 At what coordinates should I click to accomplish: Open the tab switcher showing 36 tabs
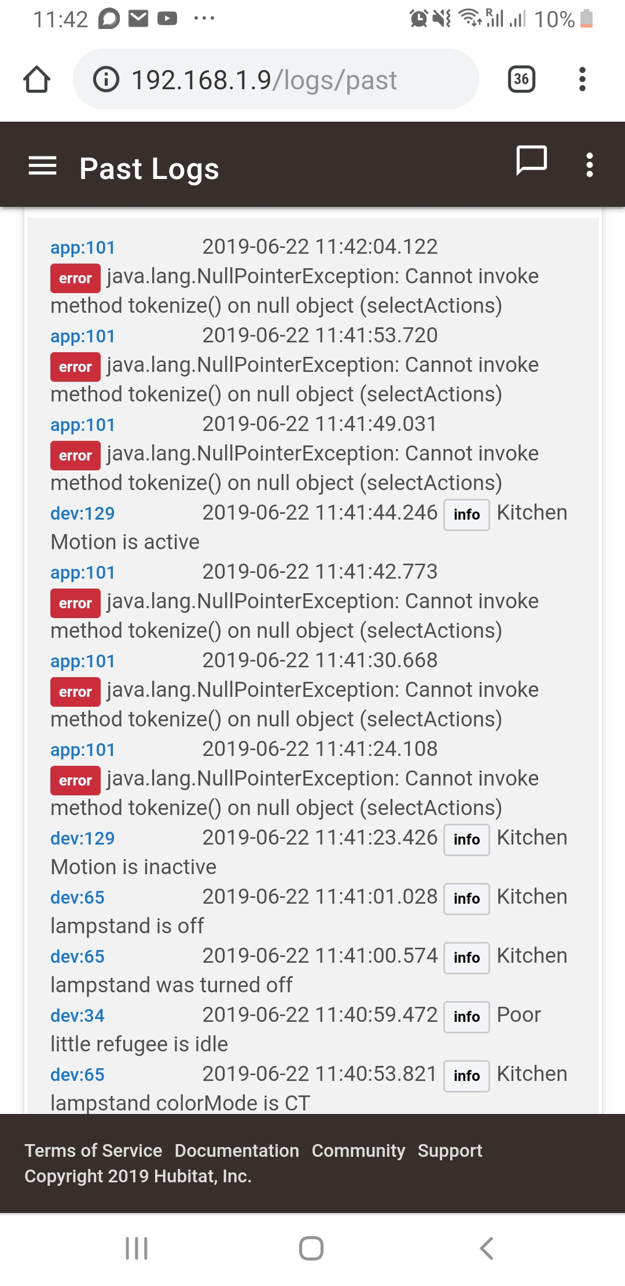[521, 79]
